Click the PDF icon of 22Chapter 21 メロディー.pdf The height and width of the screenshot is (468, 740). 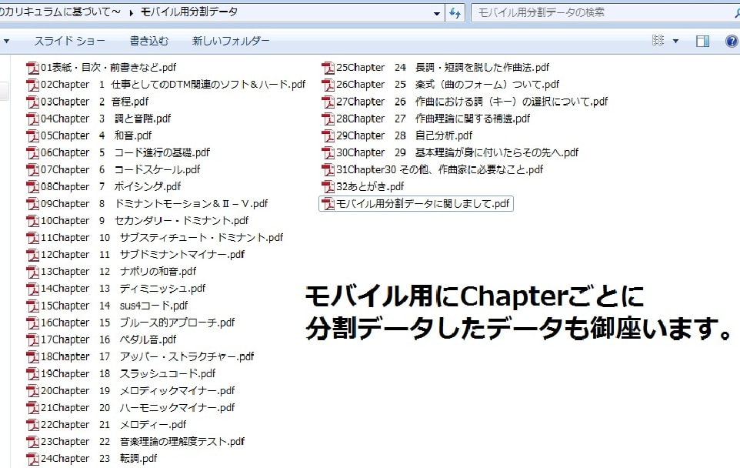(x=32, y=425)
